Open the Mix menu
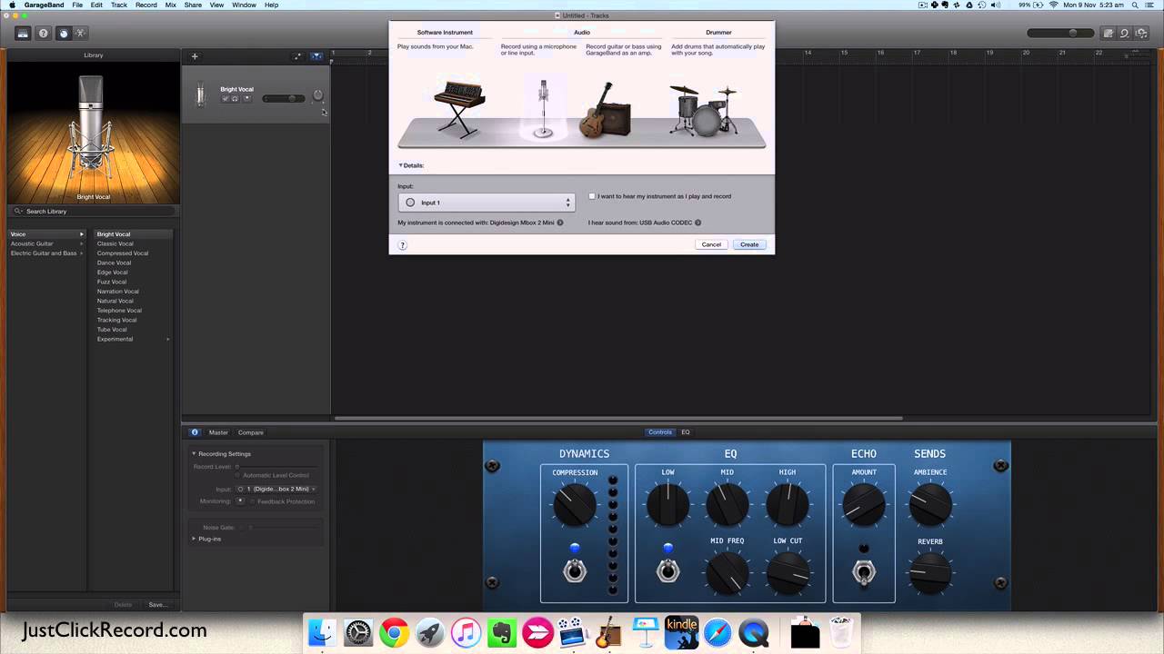The width and height of the screenshot is (1164, 654). click(171, 5)
